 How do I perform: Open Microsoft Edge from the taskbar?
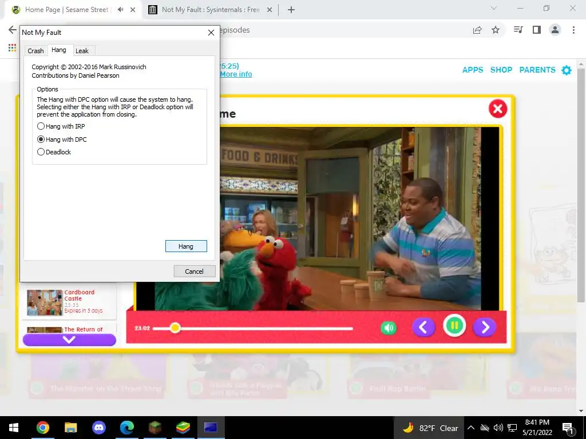[126, 428]
